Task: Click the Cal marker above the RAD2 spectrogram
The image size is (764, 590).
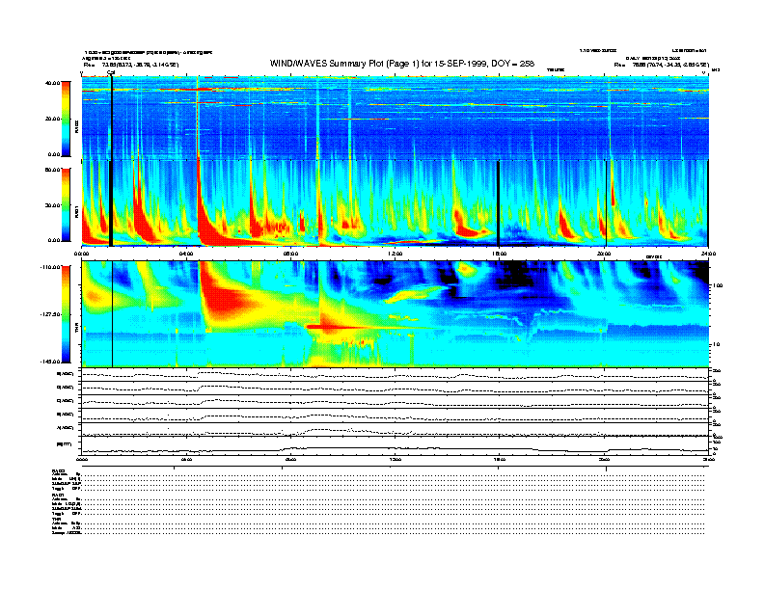Action: click(x=111, y=72)
